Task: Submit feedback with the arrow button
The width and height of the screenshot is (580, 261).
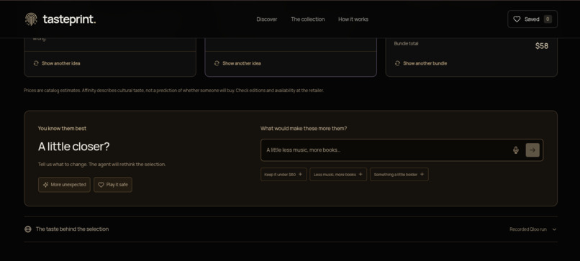Action: [x=533, y=150]
